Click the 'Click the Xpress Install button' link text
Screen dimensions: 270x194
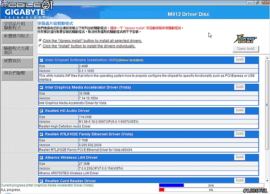(x=92, y=41)
